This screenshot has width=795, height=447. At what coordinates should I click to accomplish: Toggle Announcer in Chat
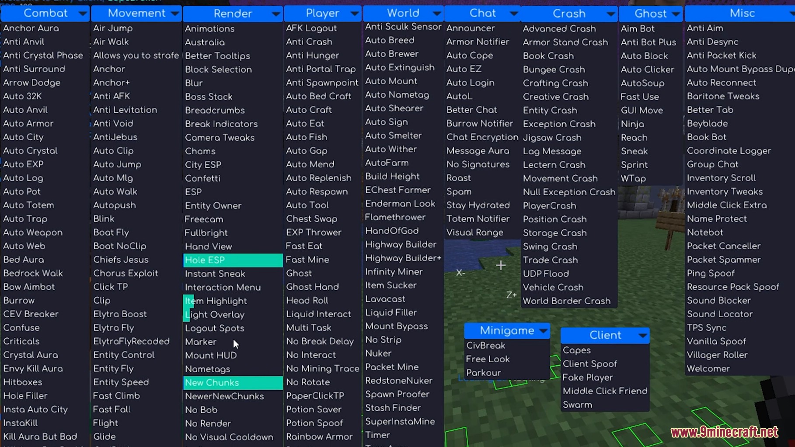pyautogui.click(x=482, y=28)
